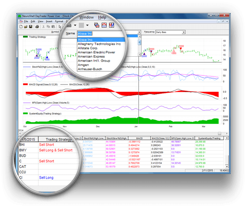Screen dimensions: 246x207
Task: Click the name list scroll-down arrow
Action: (x=139, y=55)
